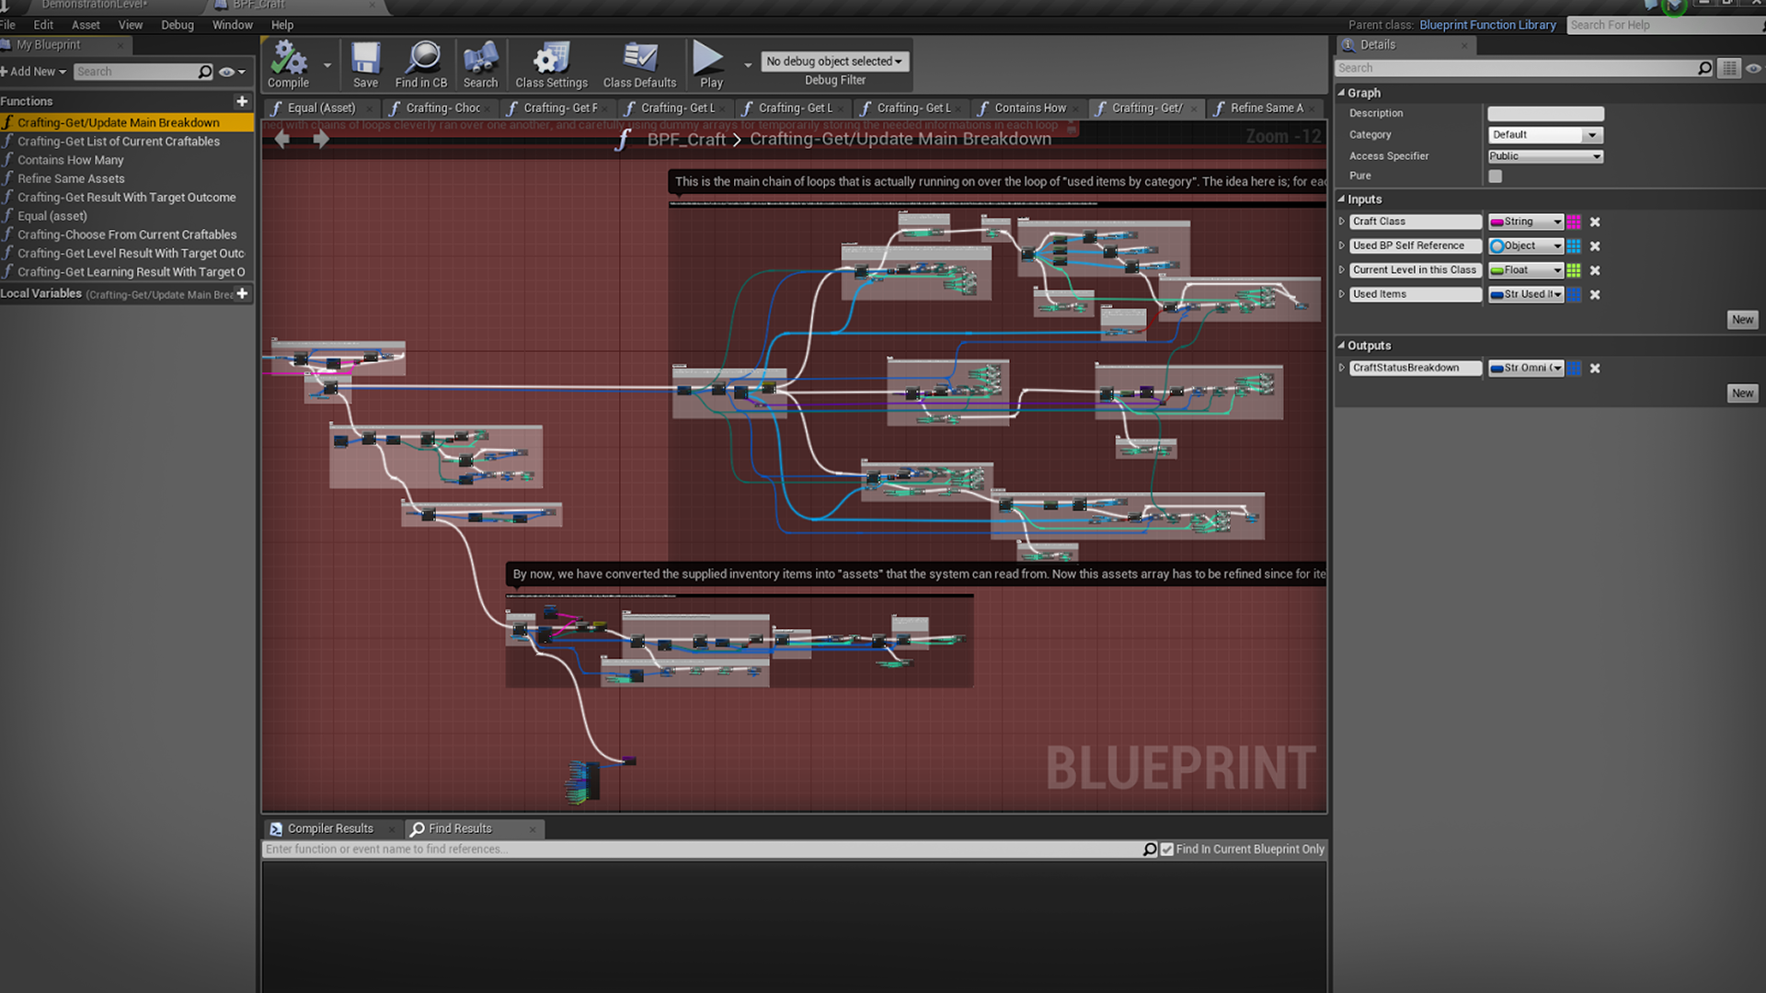Image resolution: width=1766 pixels, height=993 pixels.
Task: Uncheck Find In Current Blueprint Only
Action: tap(1167, 849)
